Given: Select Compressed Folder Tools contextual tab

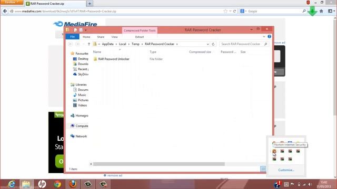Looking at the screenshot, I should pyautogui.click(x=140, y=30).
